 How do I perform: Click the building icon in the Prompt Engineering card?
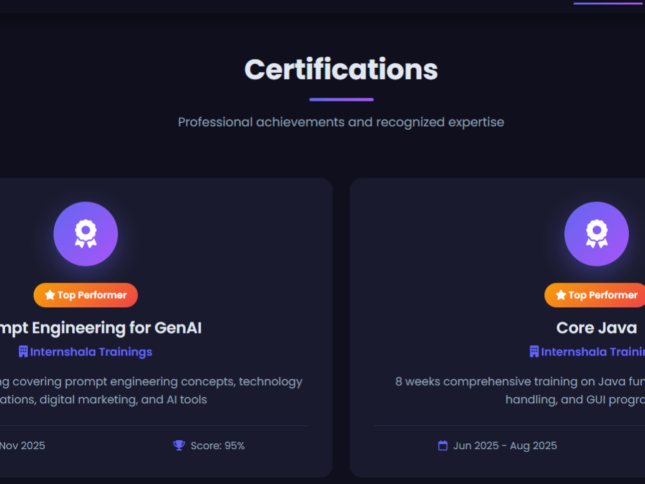pos(23,352)
